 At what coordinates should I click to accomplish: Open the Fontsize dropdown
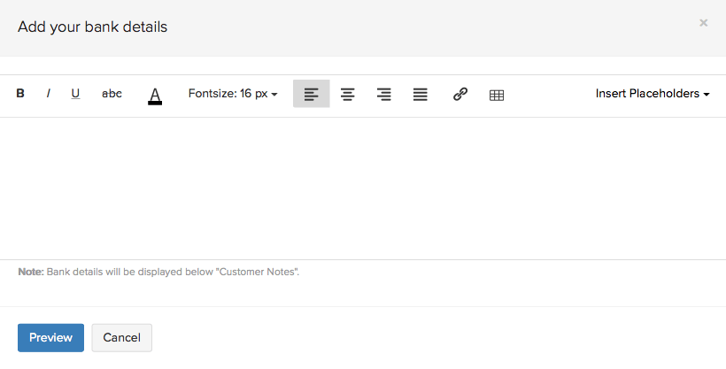click(x=233, y=94)
